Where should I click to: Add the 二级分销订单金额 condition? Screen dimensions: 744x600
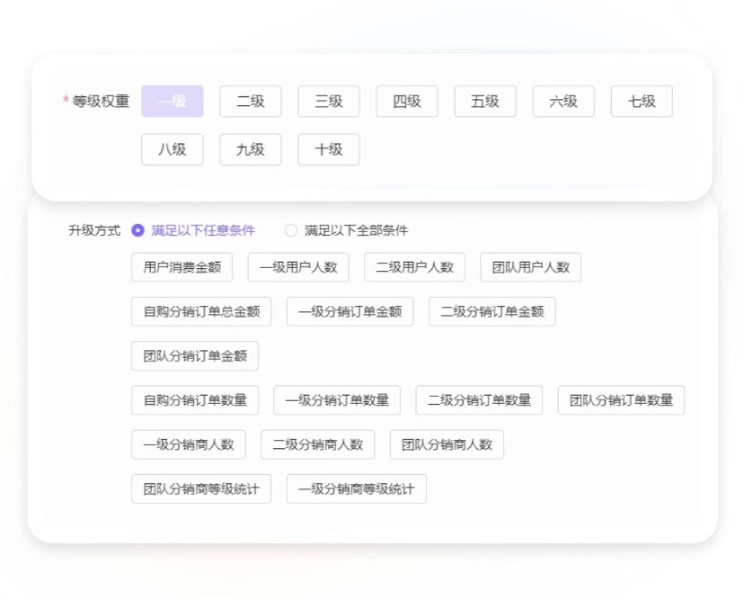coord(492,311)
